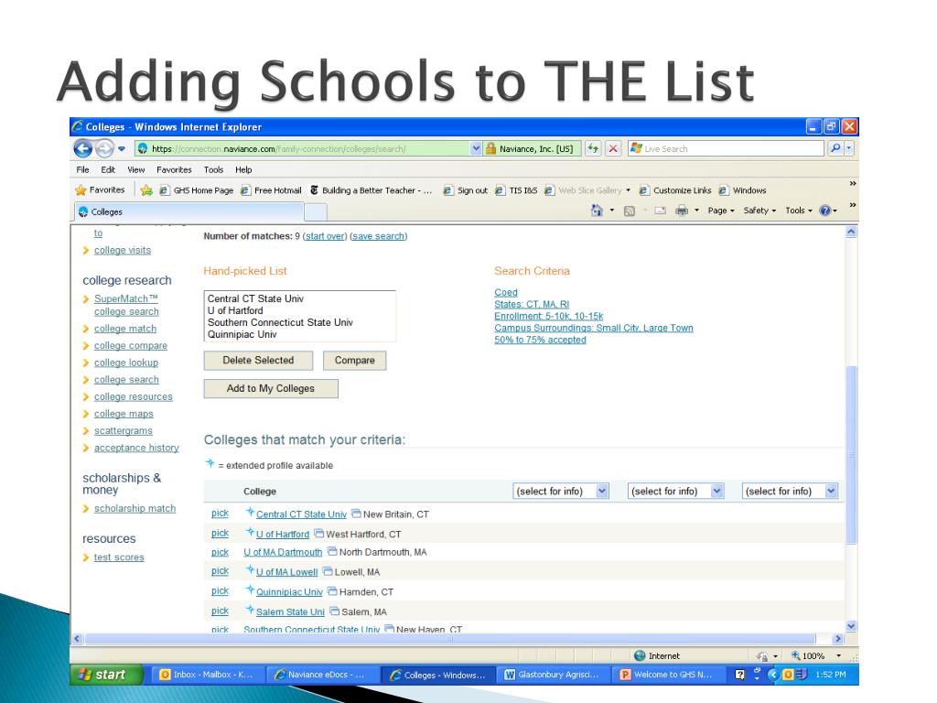
Task: Open the second (select for info) dropdown
Action: click(x=675, y=491)
